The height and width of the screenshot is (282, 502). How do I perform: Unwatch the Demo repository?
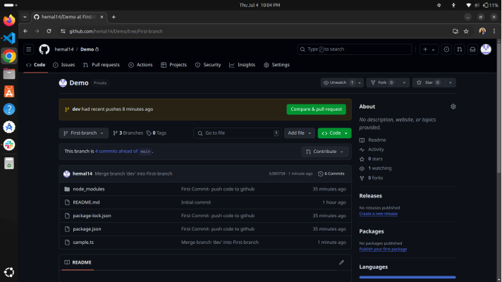(x=338, y=82)
